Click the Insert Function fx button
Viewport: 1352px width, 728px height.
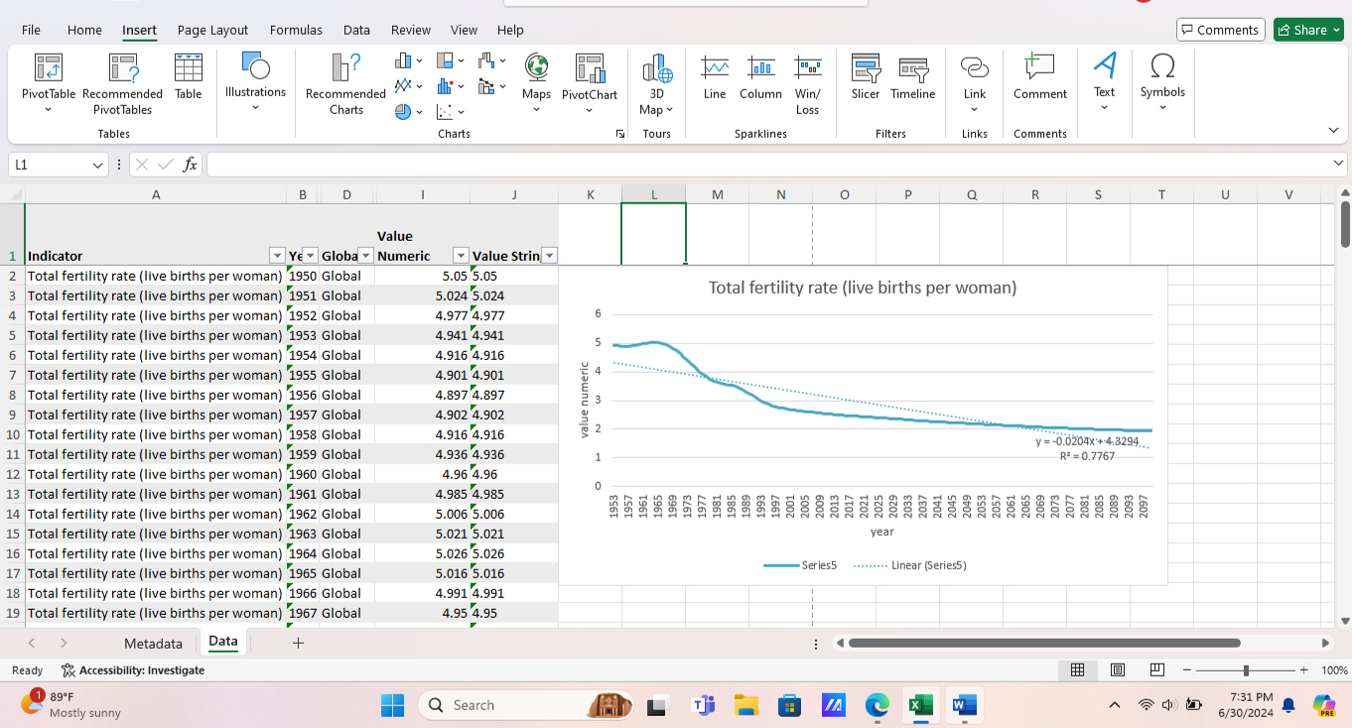coord(190,165)
